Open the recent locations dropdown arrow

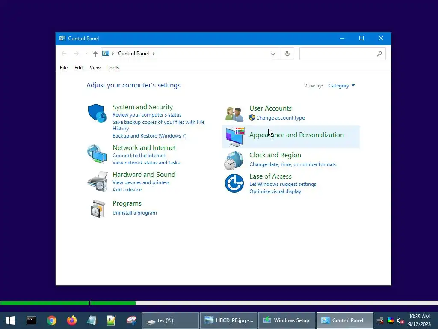click(86, 54)
